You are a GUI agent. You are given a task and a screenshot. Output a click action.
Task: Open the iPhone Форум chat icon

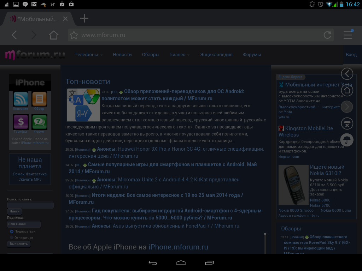40,122
